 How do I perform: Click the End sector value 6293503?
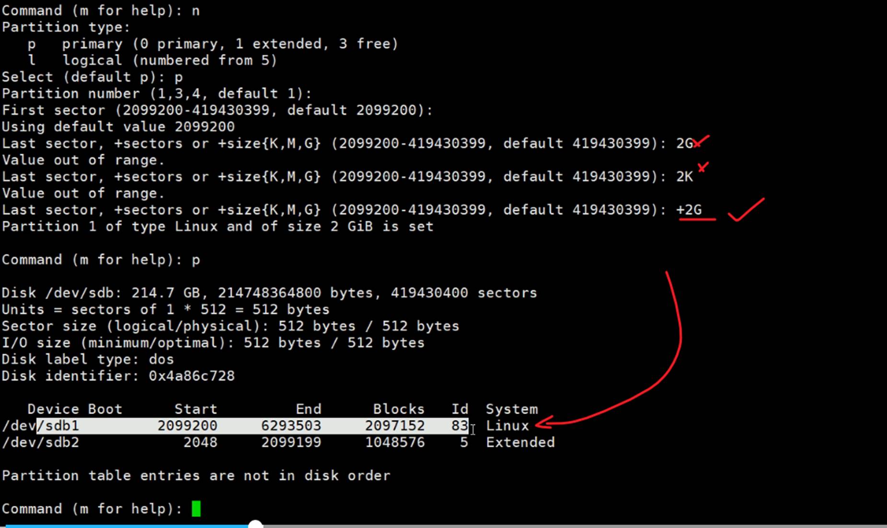(x=291, y=426)
